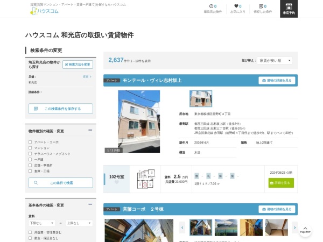Click 建物の詳細を見る for モンテール・ヴィレ志村坂上

click(x=277, y=81)
